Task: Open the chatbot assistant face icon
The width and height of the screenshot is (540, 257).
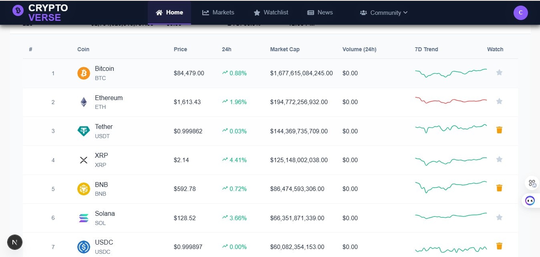Action: coord(530,201)
